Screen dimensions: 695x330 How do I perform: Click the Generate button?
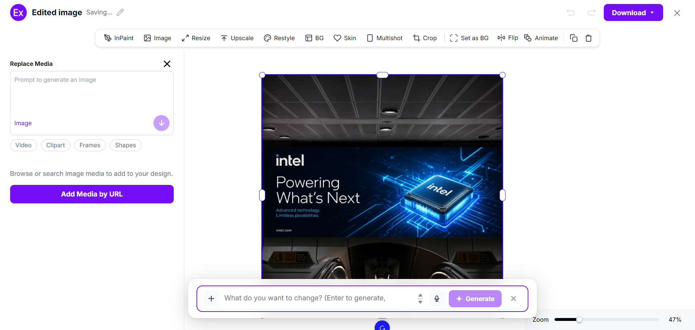(475, 299)
